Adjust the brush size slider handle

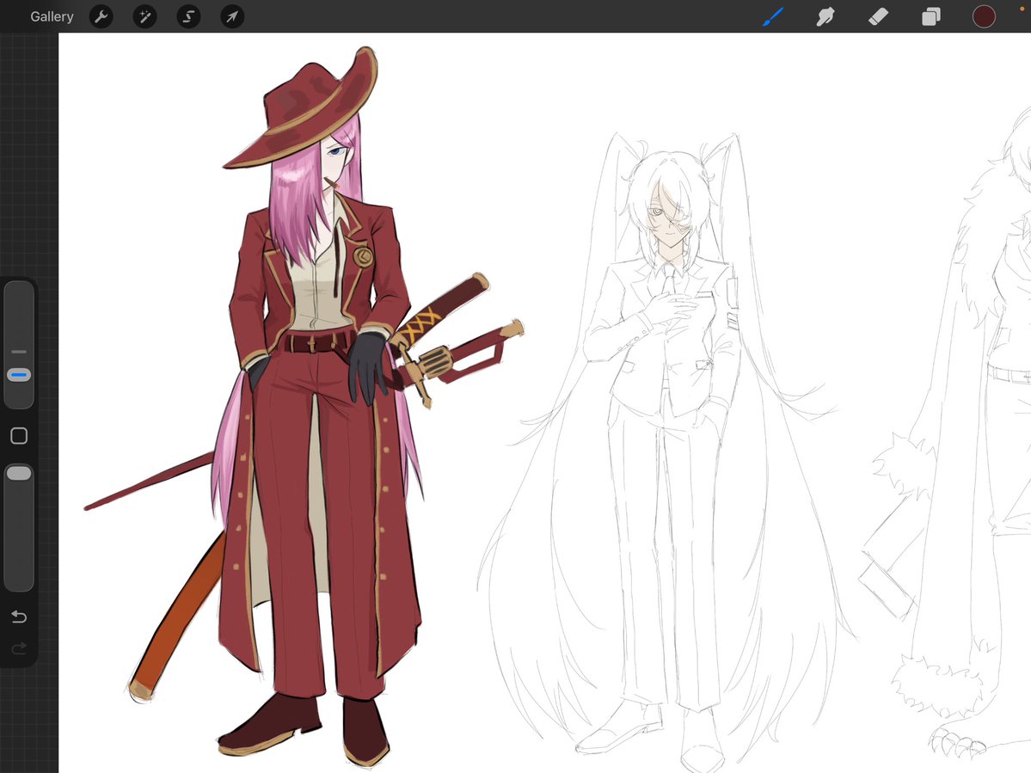pos(19,376)
